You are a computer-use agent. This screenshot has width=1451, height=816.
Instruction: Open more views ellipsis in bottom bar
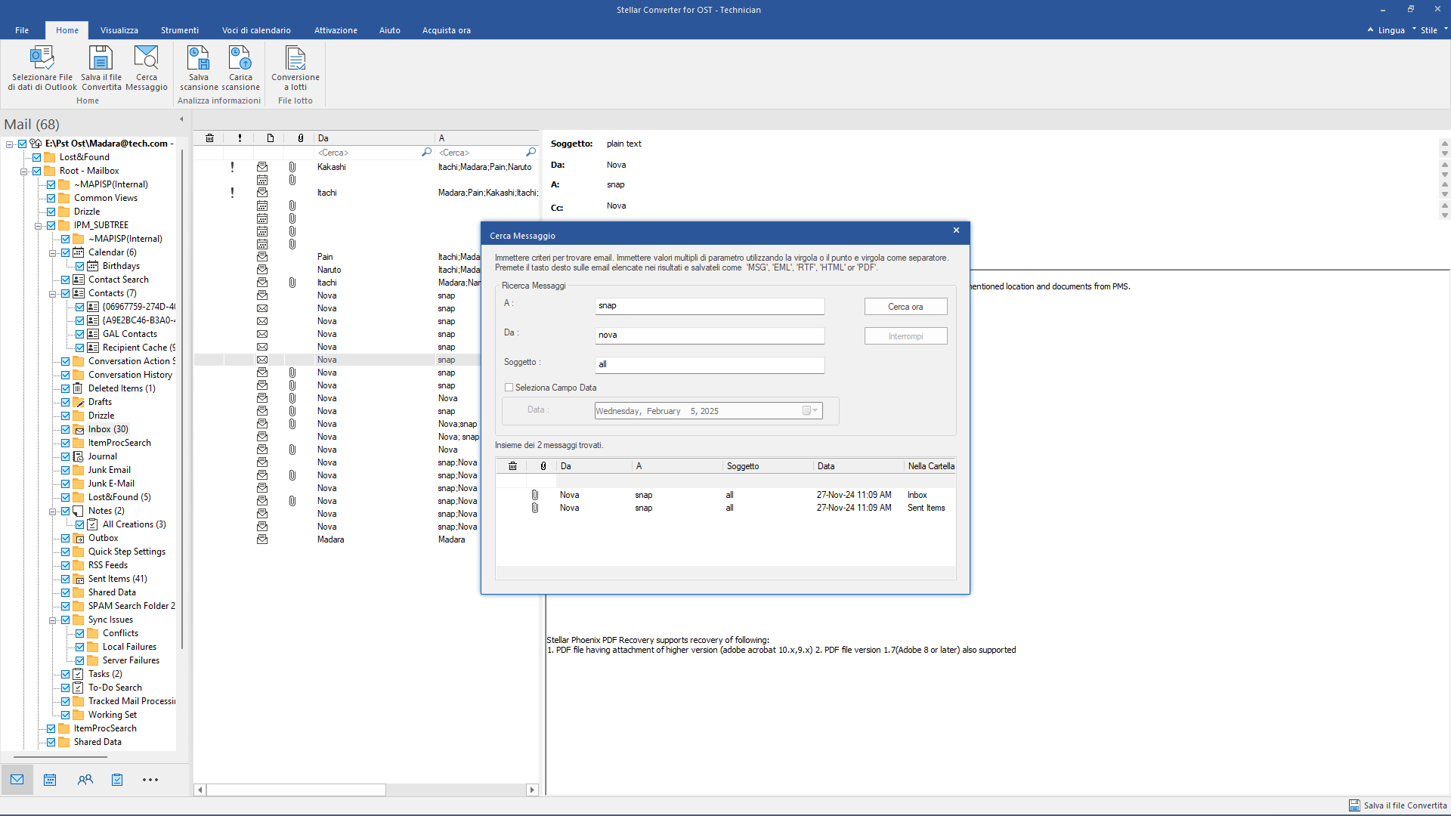coord(150,780)
